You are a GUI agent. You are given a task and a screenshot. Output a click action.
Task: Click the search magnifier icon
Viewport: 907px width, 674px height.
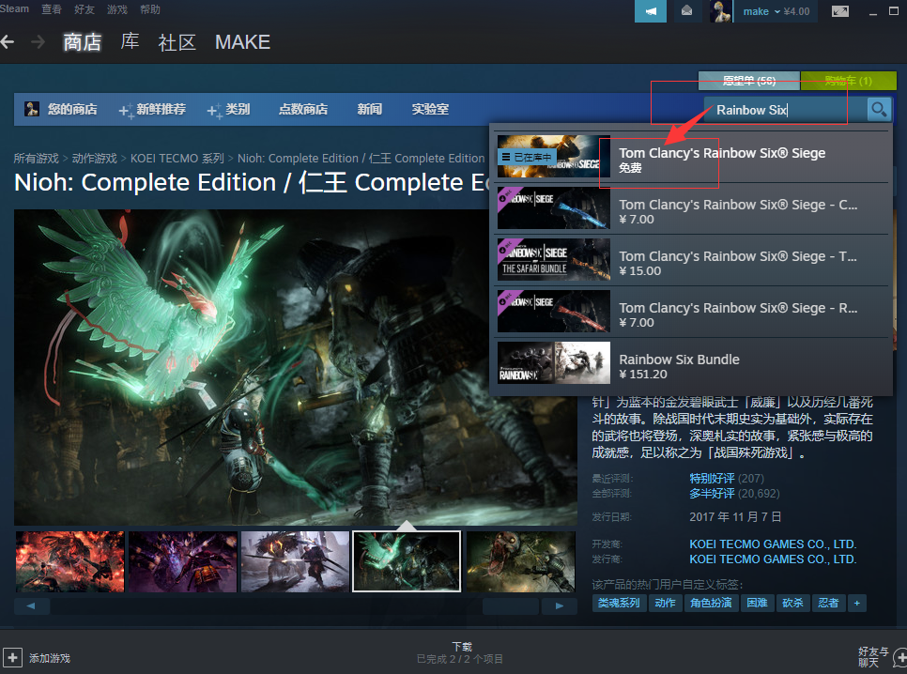(878, 110)
